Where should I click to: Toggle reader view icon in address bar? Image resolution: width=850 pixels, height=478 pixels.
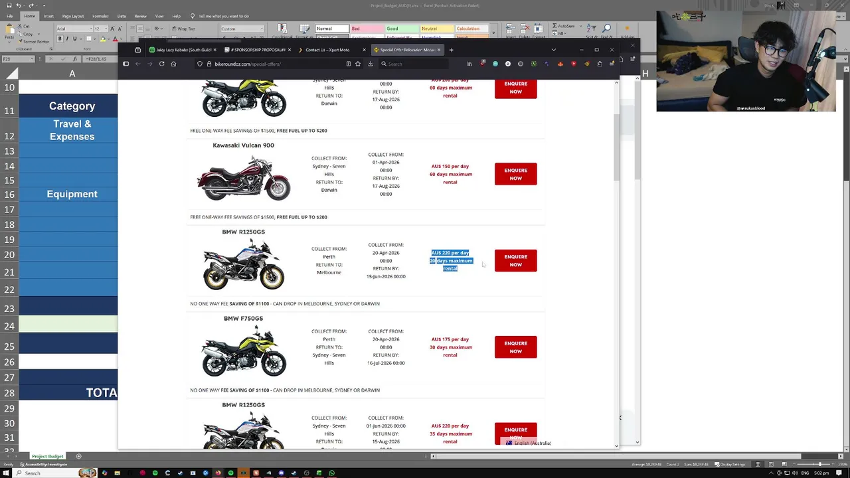(348, 64)
